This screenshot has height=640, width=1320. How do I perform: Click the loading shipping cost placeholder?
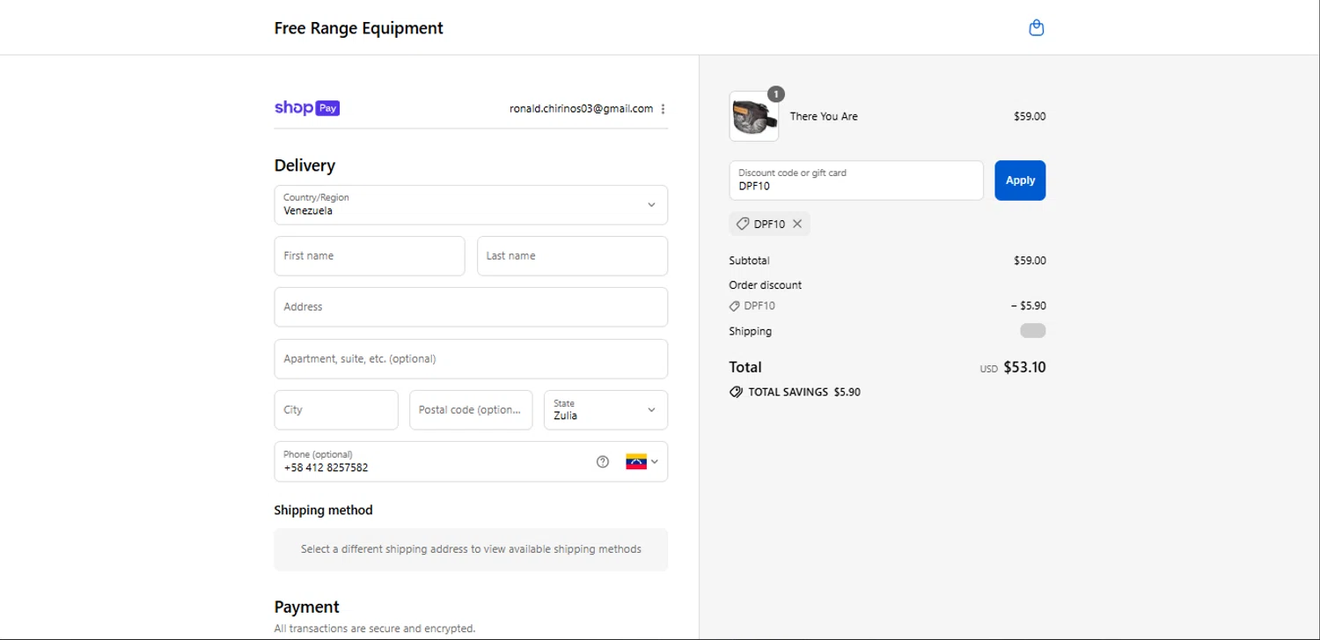[x=1033, y=331]
